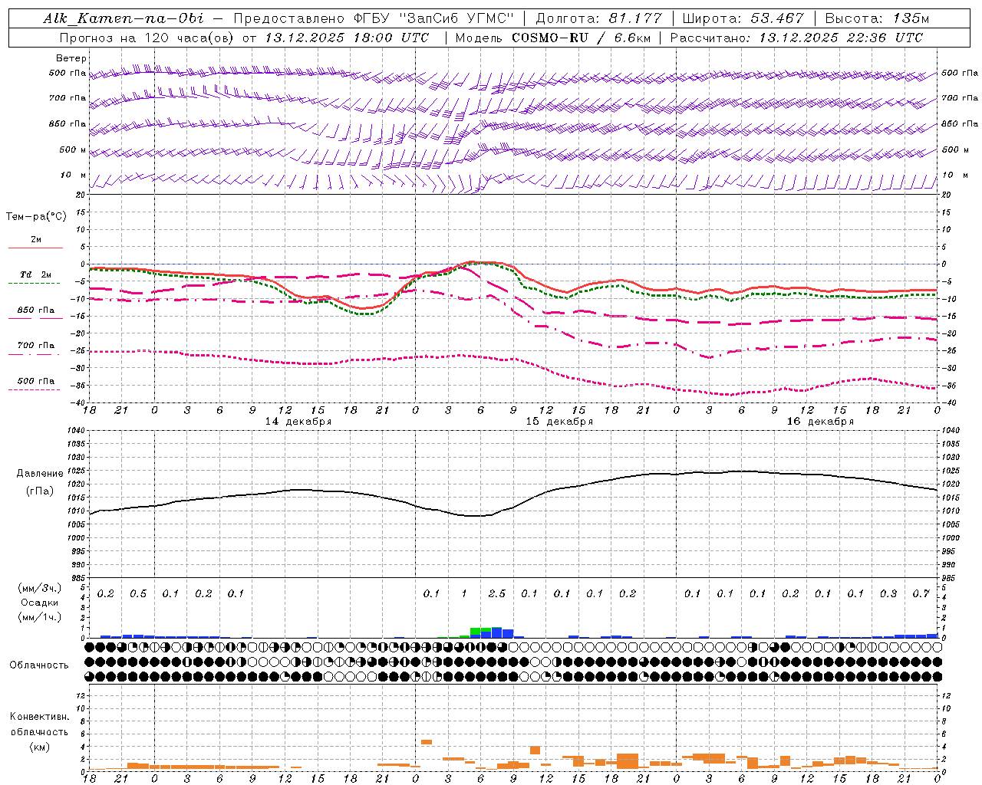Click the computation time Рассчитано: 13.12.2025 22:36 UTC

(796, 38)
